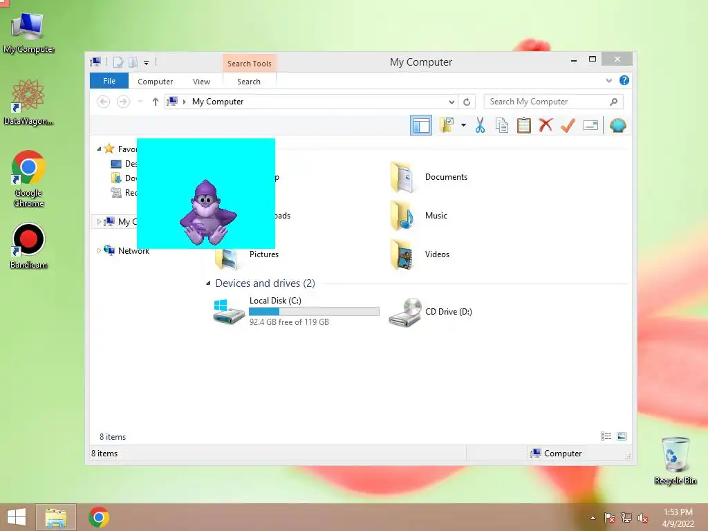This screenshot has width=708, height=531.
Task: Toggle the preview pane layout button
Action: click(421, 126)
